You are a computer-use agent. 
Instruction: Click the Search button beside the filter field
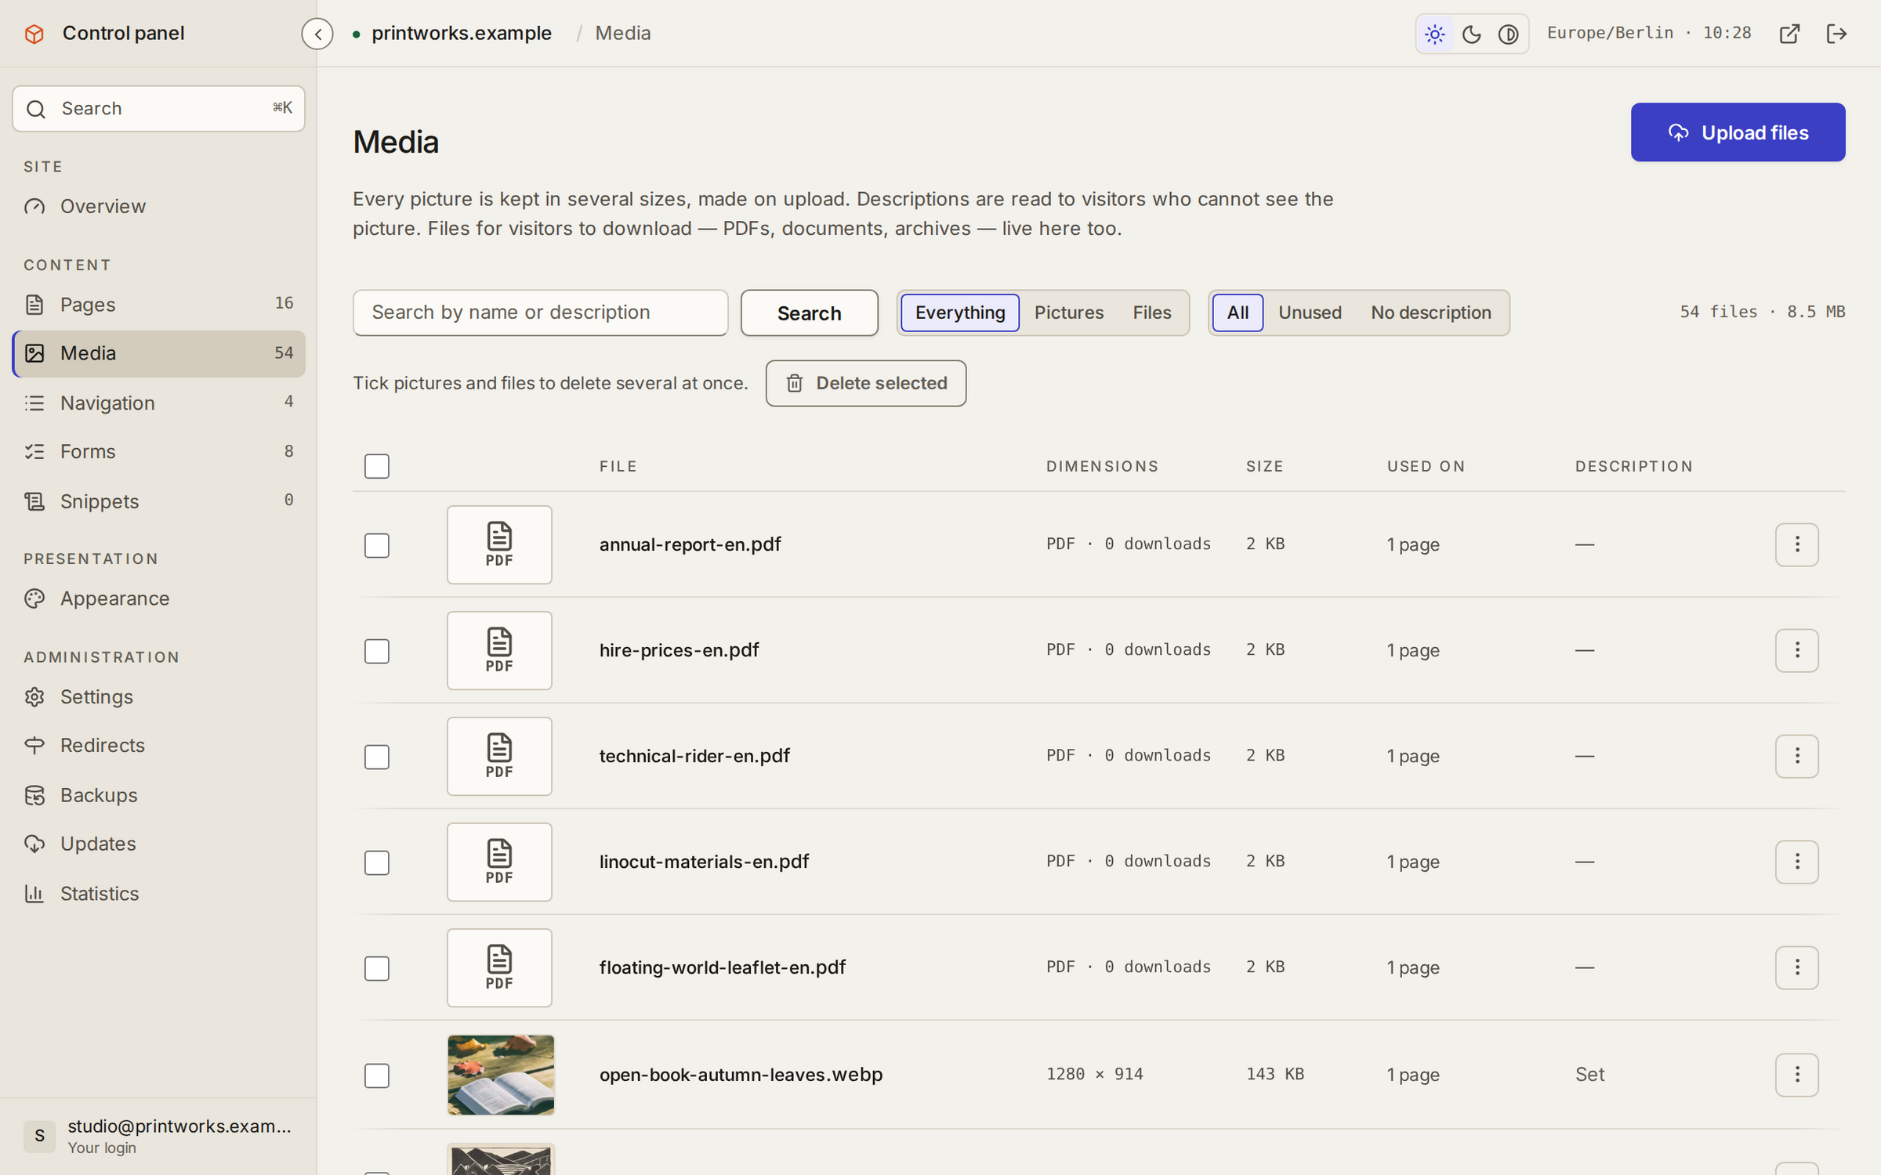[x=810, y=313]
